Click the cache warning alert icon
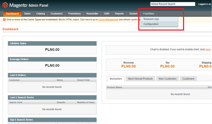This screenshot has height=124, width=212. [4, 20]
